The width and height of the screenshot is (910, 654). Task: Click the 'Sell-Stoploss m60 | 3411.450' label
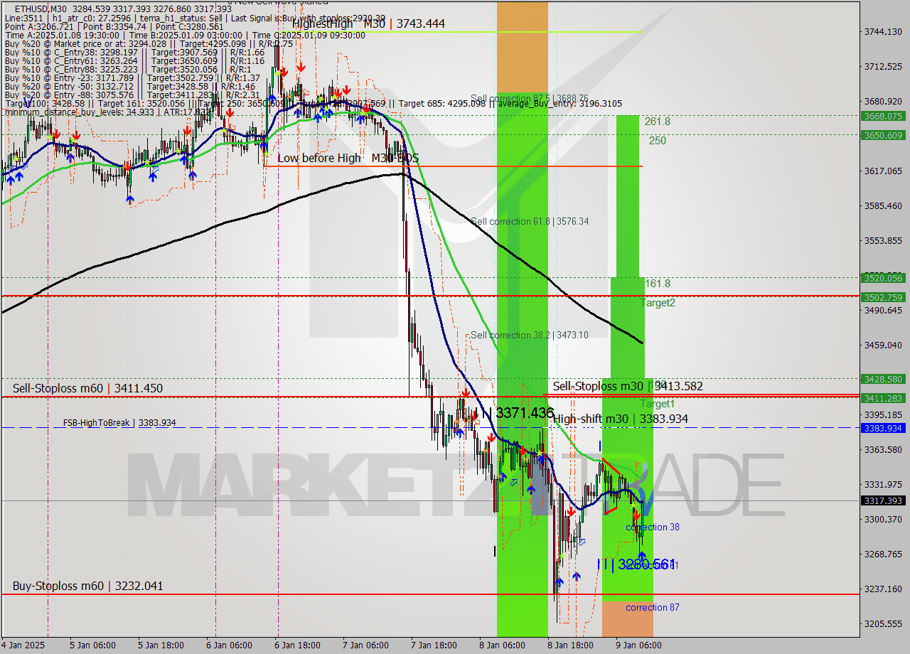(87, 388)
